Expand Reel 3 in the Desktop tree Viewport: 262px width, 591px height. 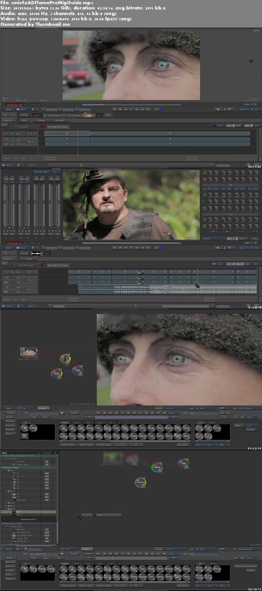6,503
